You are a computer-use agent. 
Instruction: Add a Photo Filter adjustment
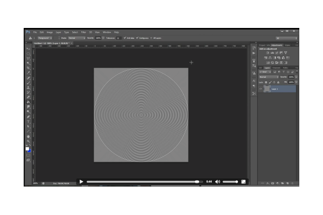(x=279, y=58)
